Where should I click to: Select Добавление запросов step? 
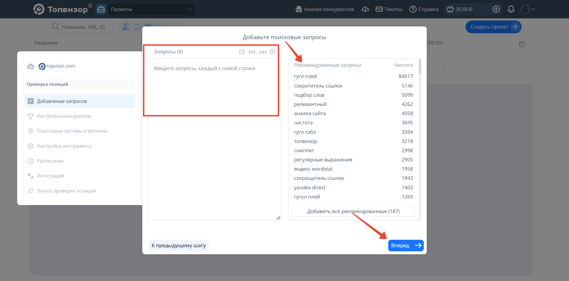[x=79, y=101]
